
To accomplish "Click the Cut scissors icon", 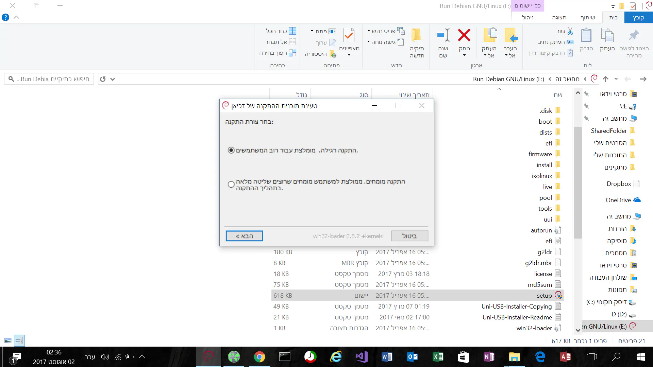I will pos(570,31).
